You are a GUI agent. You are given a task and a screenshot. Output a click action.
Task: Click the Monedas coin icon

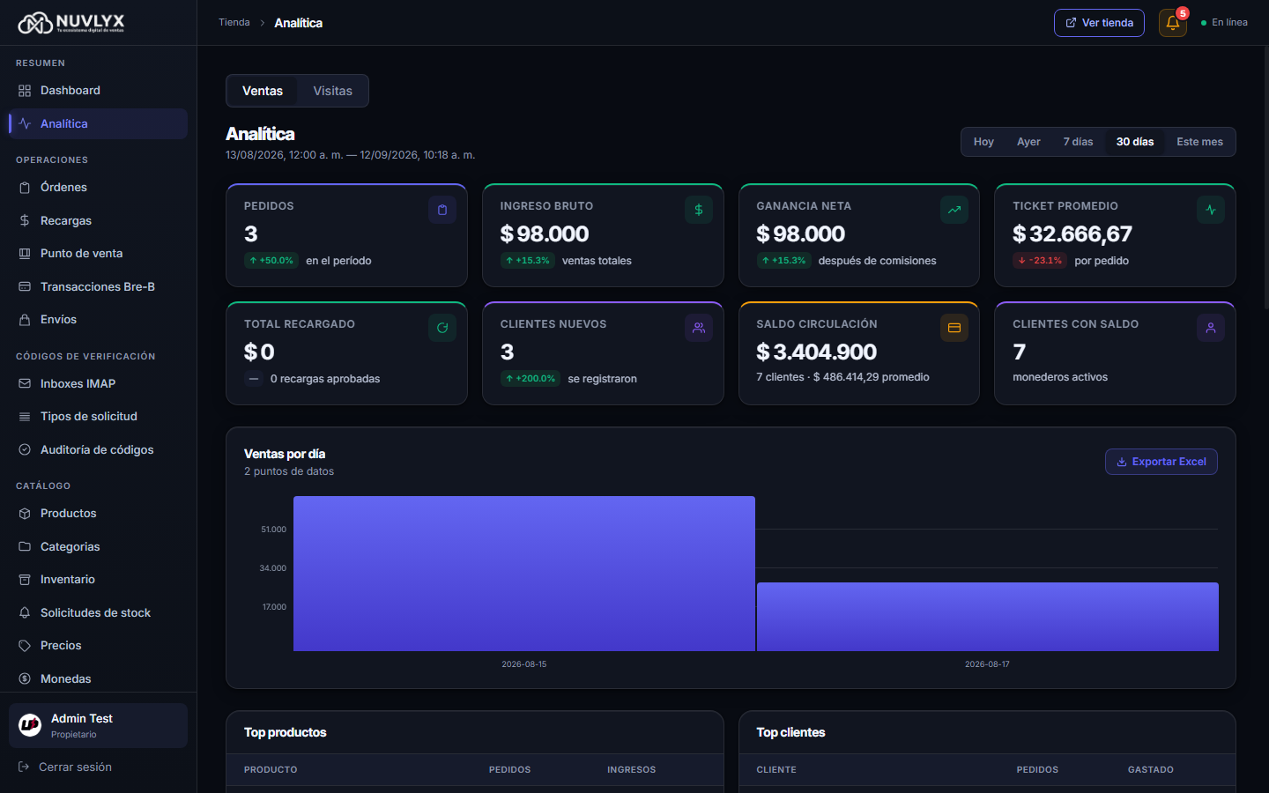25,678
